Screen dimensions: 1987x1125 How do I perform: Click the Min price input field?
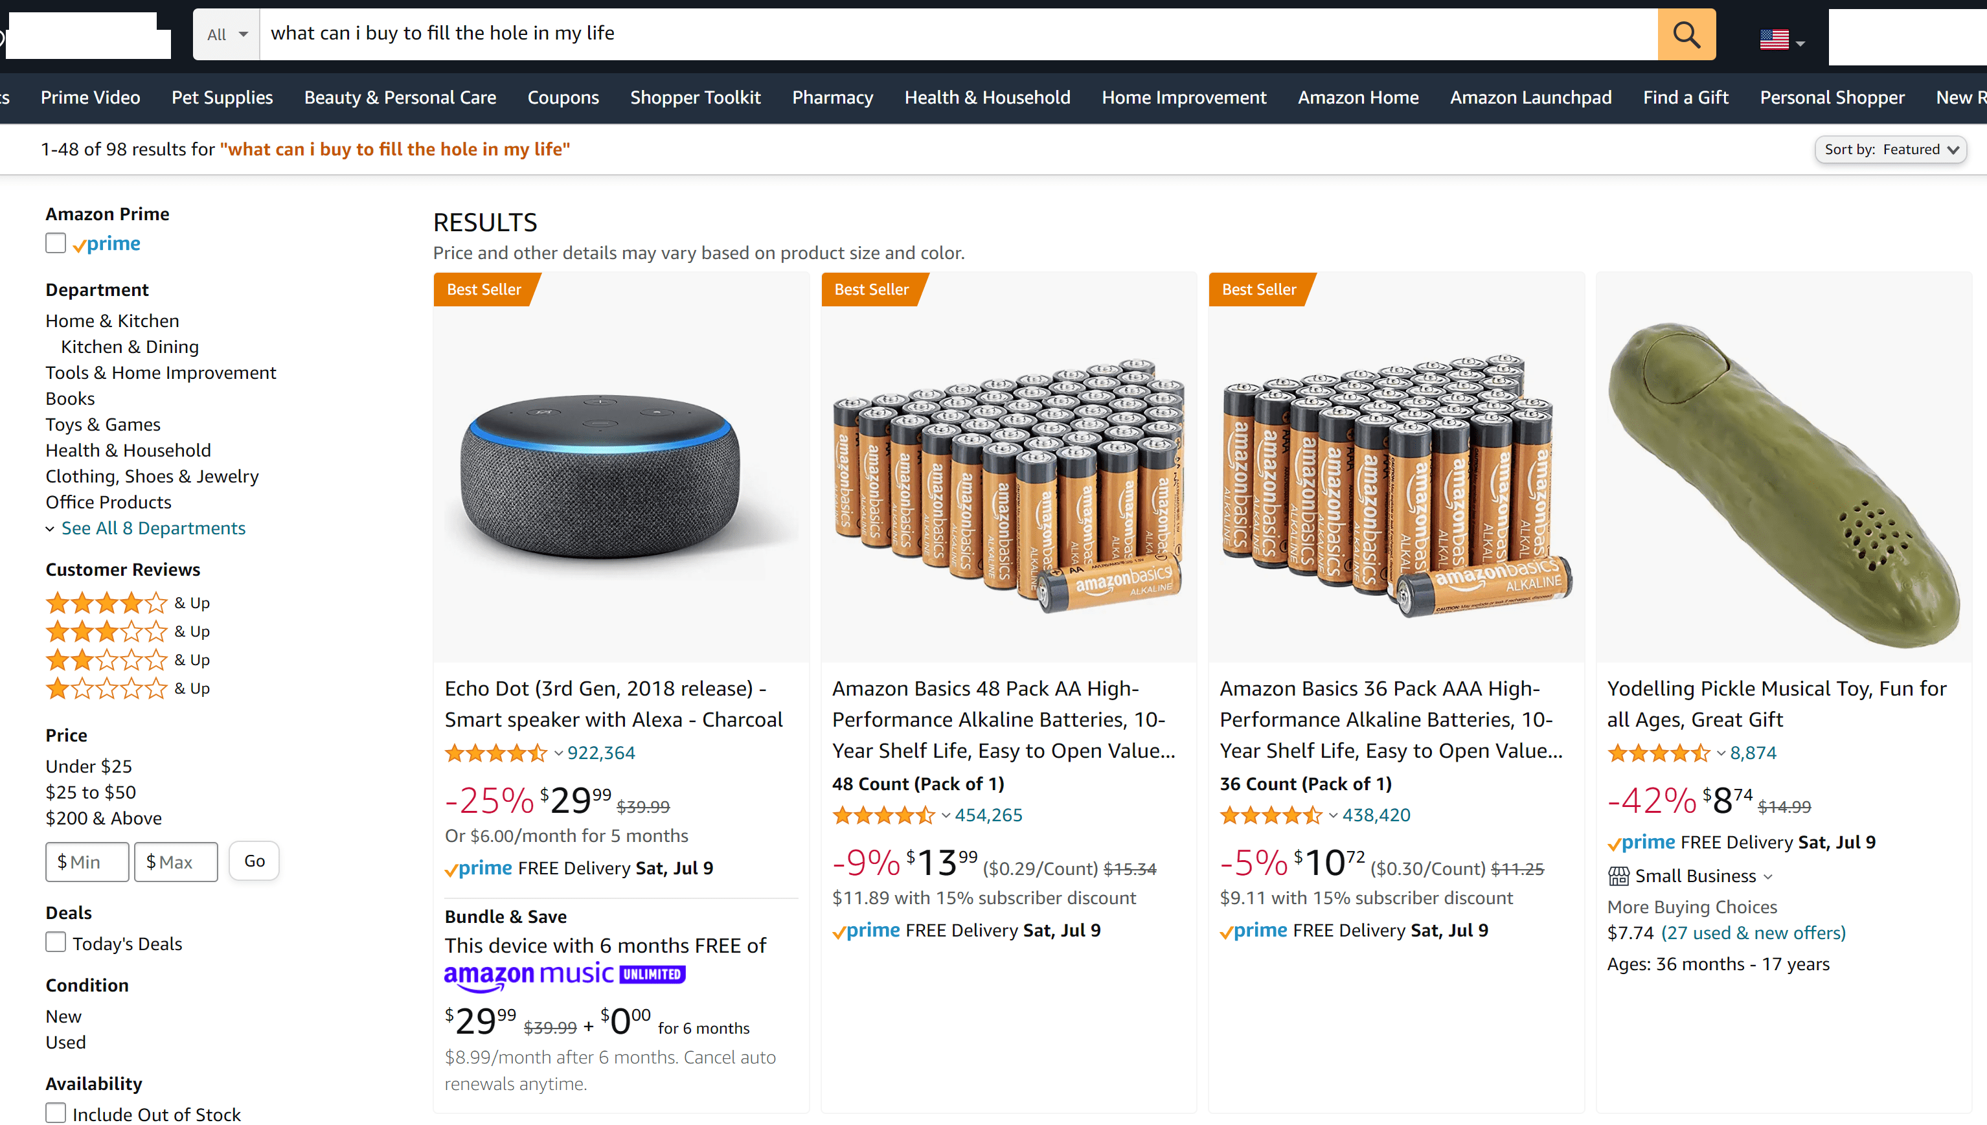coord(87,861)
